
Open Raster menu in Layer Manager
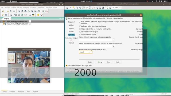[14, 7]
